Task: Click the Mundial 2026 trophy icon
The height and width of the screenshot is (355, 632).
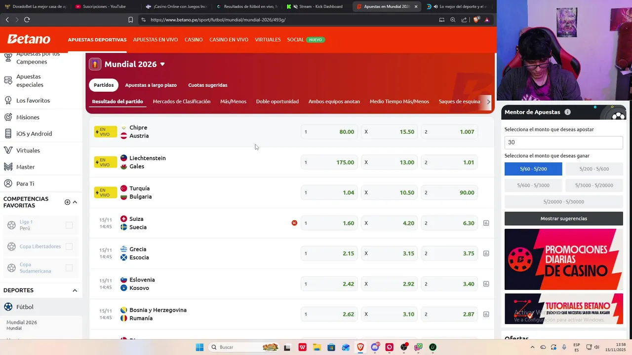Action: point(95,64)
